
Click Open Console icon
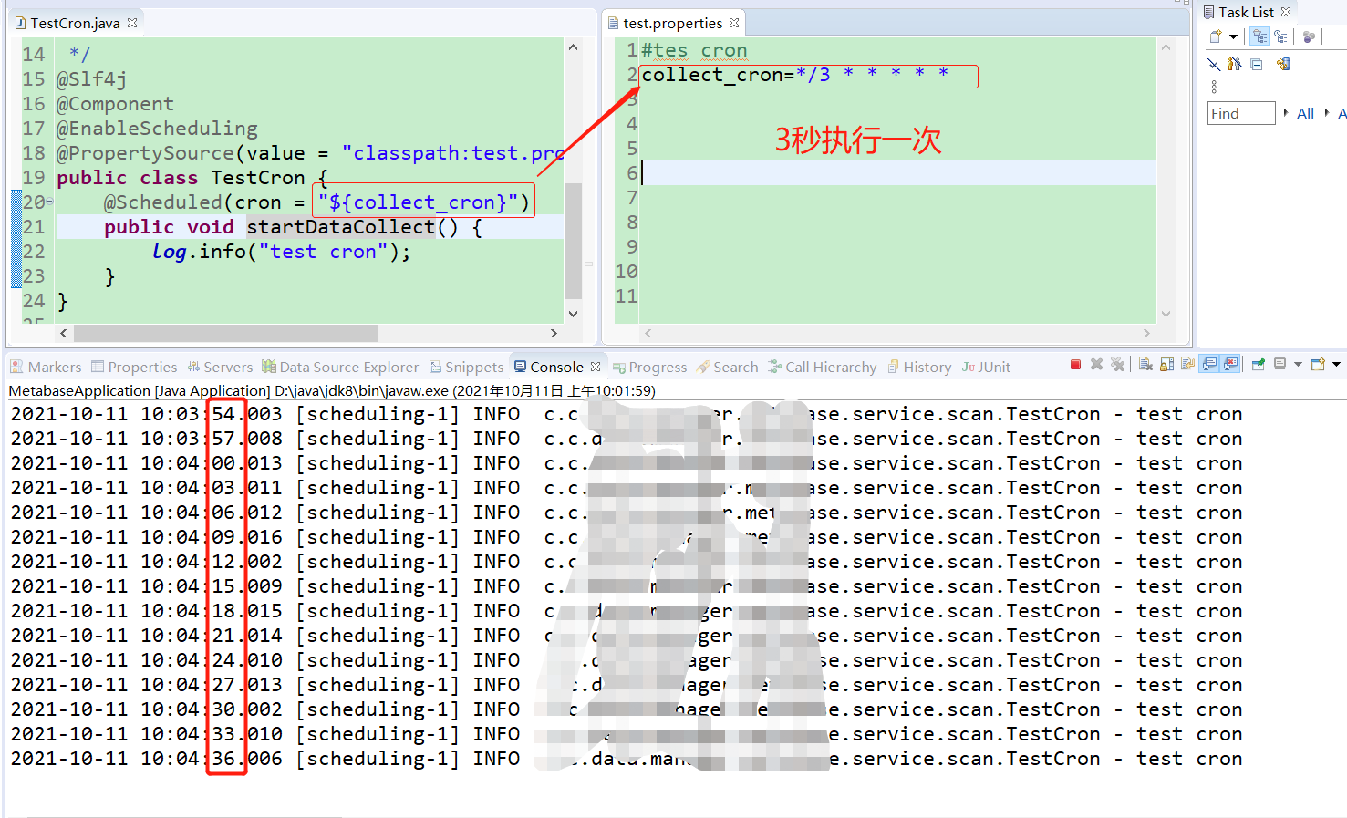(x=1318, y=364)
